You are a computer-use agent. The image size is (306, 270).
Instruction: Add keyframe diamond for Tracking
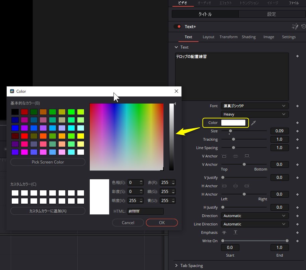point(297,140)
